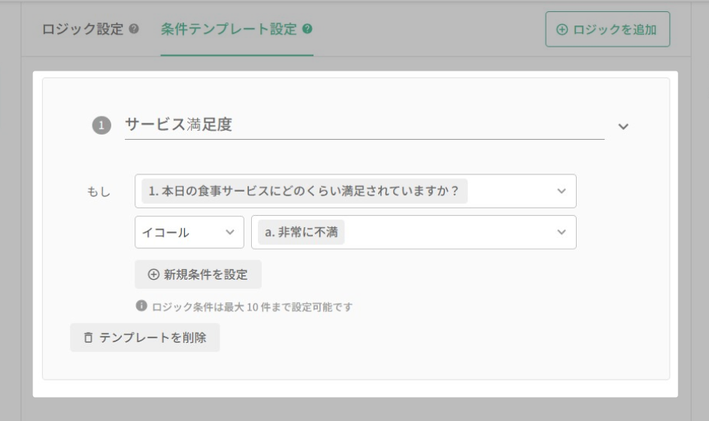Switch to 条件テンプレート設定 tab
The image size is (709, 421).
229,29
